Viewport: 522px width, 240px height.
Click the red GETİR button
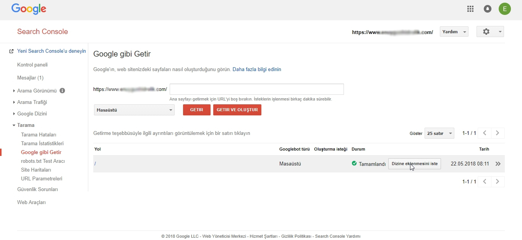coord(197,110)
